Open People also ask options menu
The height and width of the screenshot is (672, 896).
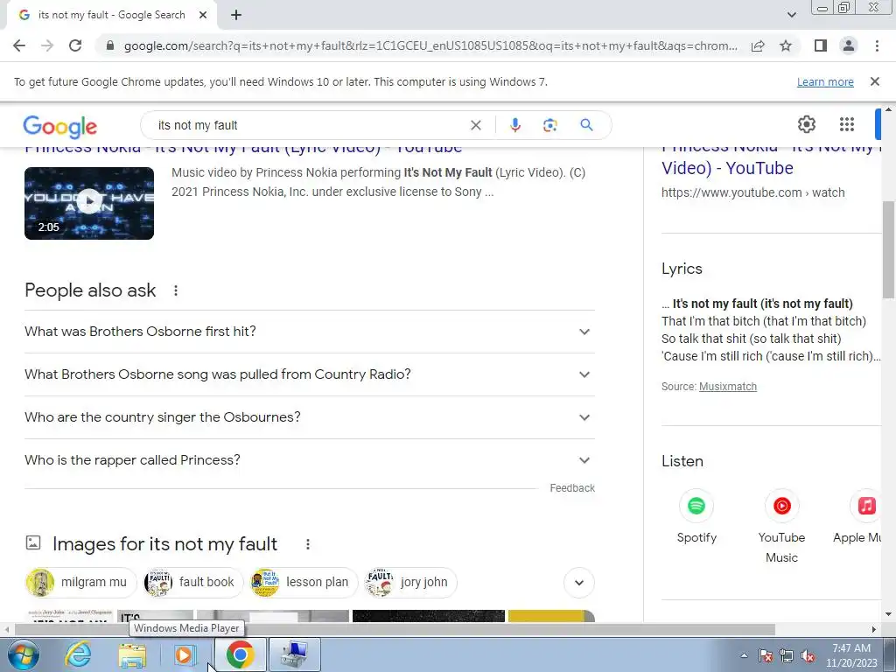[x=175, y=290]
